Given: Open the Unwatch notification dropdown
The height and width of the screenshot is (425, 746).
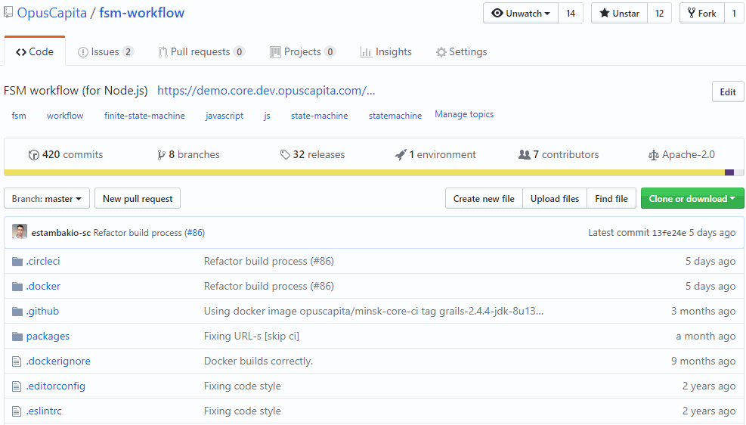Looking at the screenshot, I should click(x=521, y=14).
